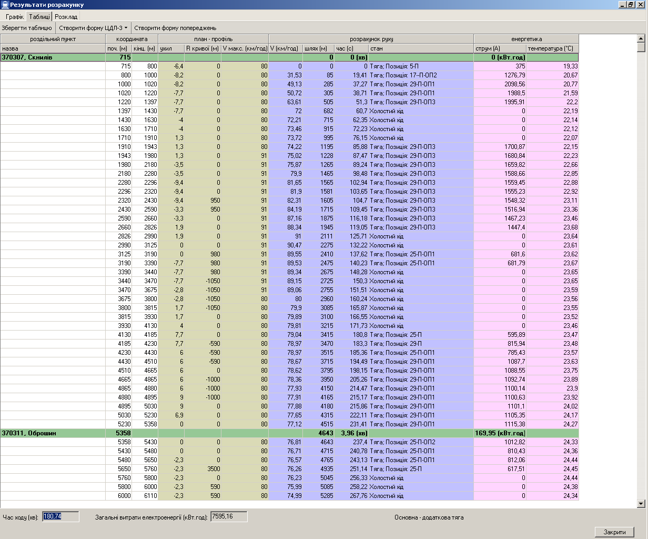Select the station row 370311, Оброшин
This screenshot has height=539, width=648.
click(53, 433)
